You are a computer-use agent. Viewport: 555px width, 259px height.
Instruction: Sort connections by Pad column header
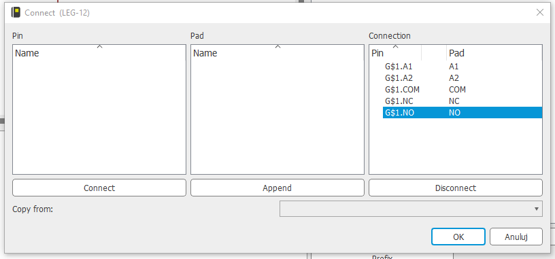point(494,53)
